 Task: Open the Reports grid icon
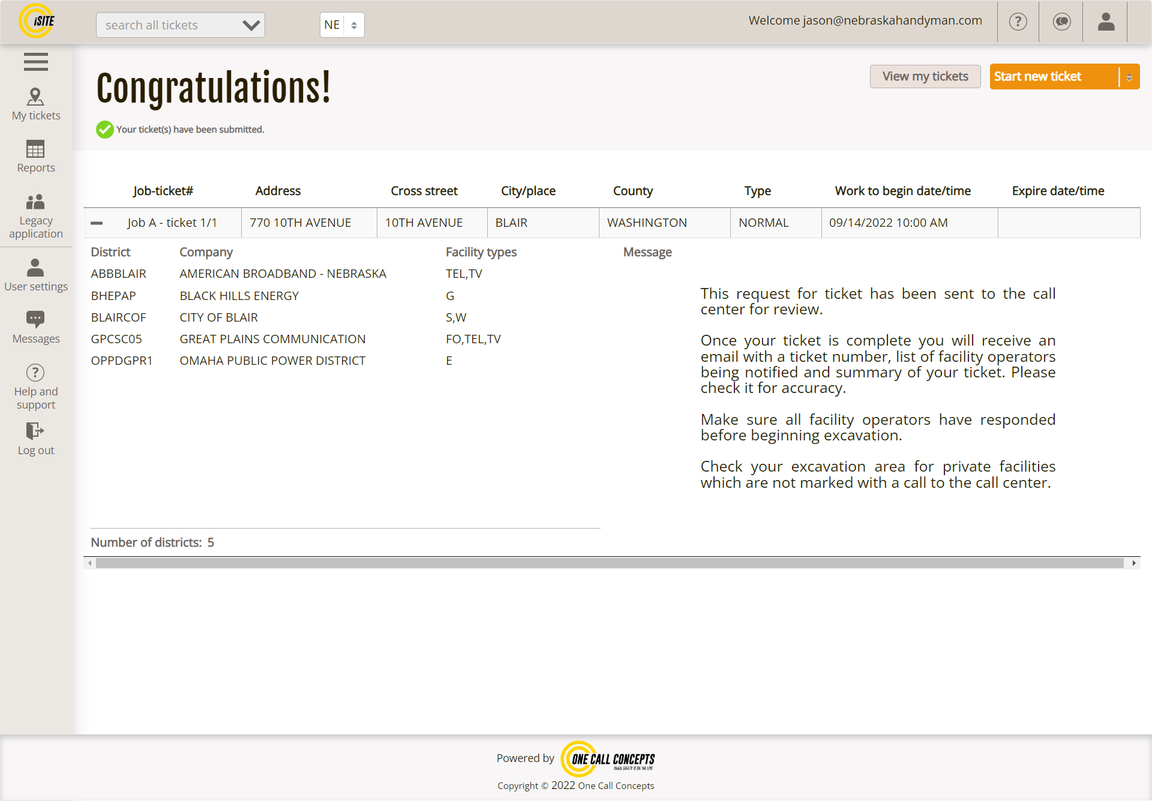pos(35,149)
